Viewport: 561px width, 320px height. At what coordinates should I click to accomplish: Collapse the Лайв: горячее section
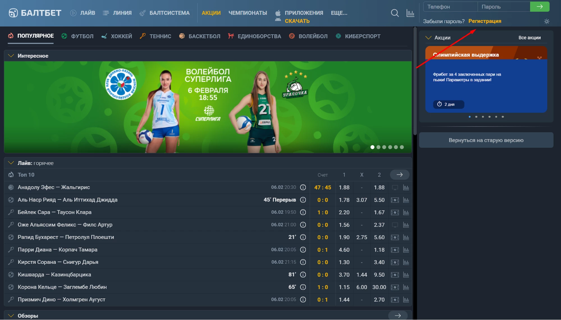pos(11,163)
